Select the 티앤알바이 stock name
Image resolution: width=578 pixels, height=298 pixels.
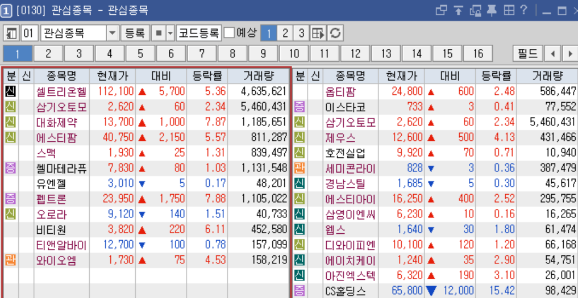click(x=61, y=245)
